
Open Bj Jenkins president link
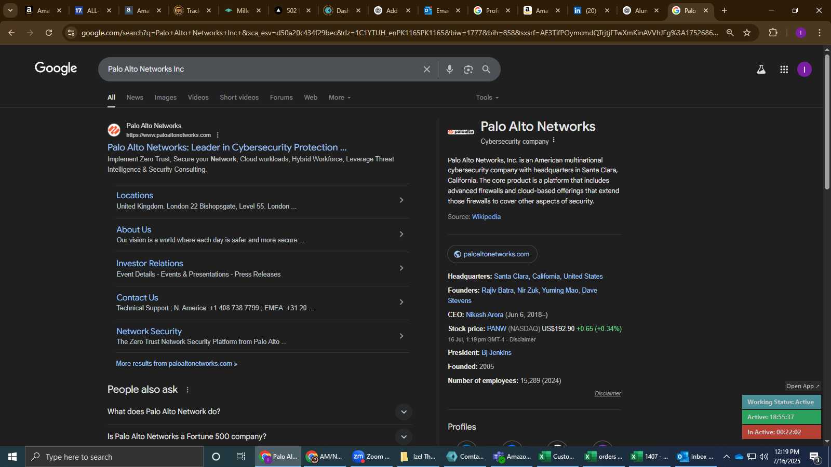[497, 353]
